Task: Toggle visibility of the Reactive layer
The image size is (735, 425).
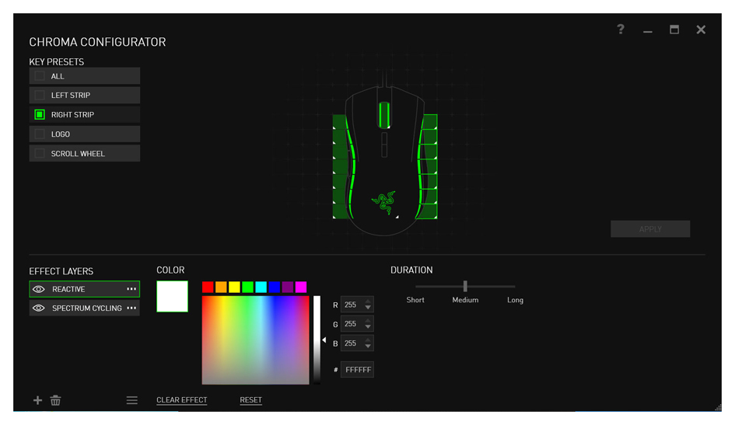Action: (39, 289)
